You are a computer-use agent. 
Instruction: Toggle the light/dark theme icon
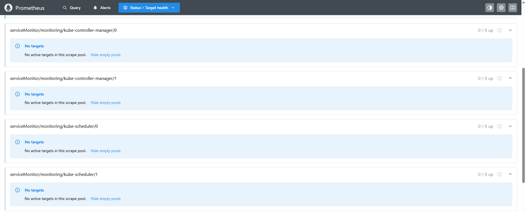point(490,8)
